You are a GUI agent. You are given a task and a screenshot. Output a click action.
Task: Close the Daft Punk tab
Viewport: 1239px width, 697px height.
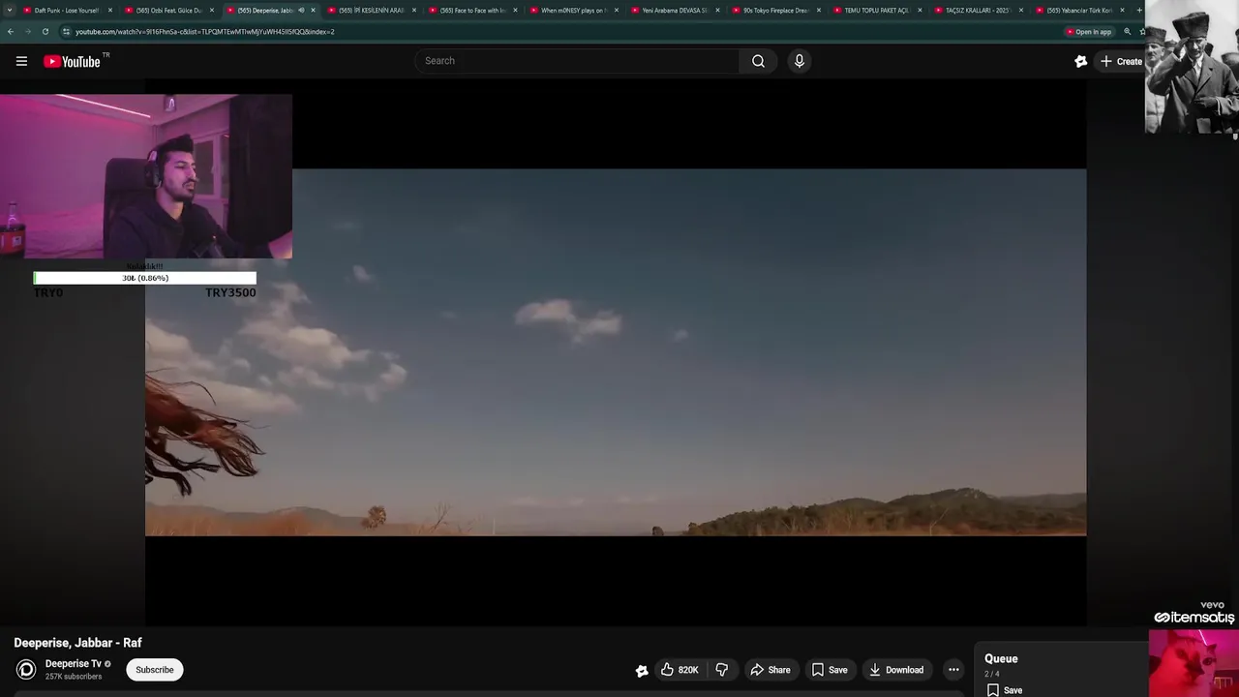[x=109, y=11]
